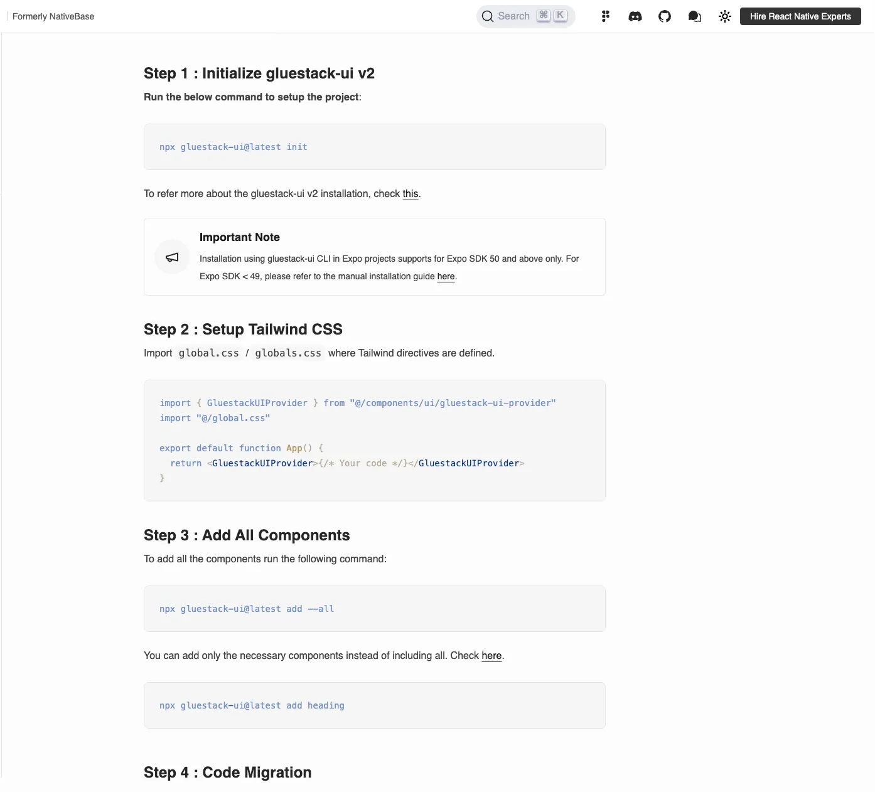Open the GitHub repository icon

[665, 16]
